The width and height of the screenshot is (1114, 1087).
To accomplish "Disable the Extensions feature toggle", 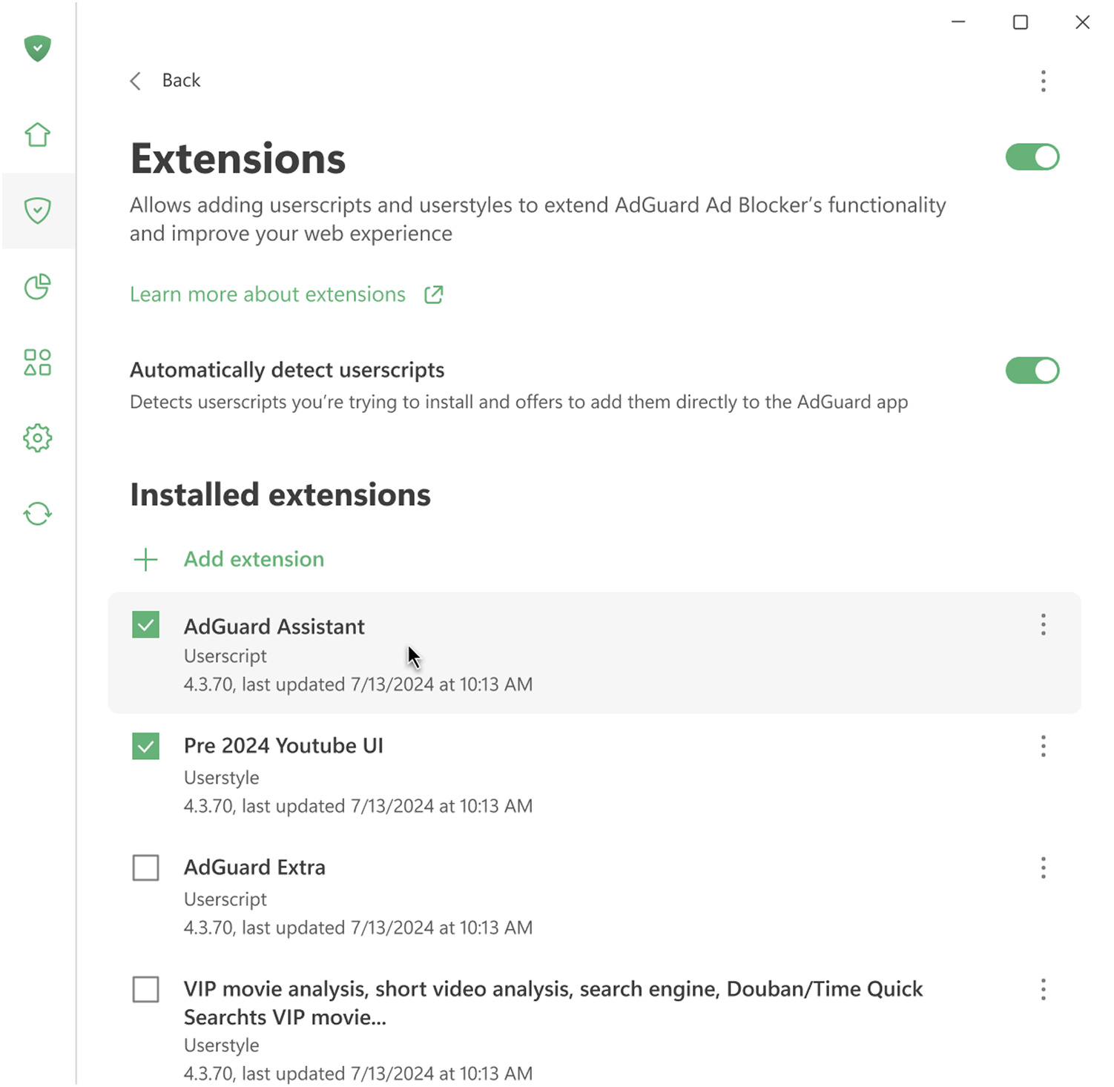I will (x=1032, y=156).
